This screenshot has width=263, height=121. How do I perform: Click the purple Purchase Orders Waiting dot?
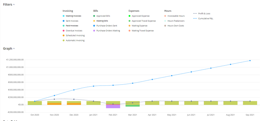[x=94, y=31]
